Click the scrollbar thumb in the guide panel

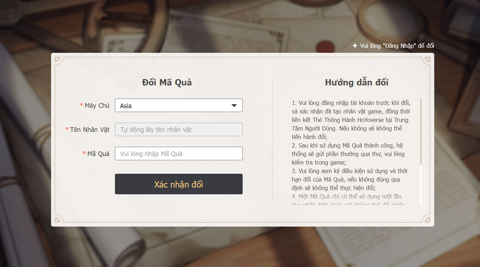pos(421,131)
